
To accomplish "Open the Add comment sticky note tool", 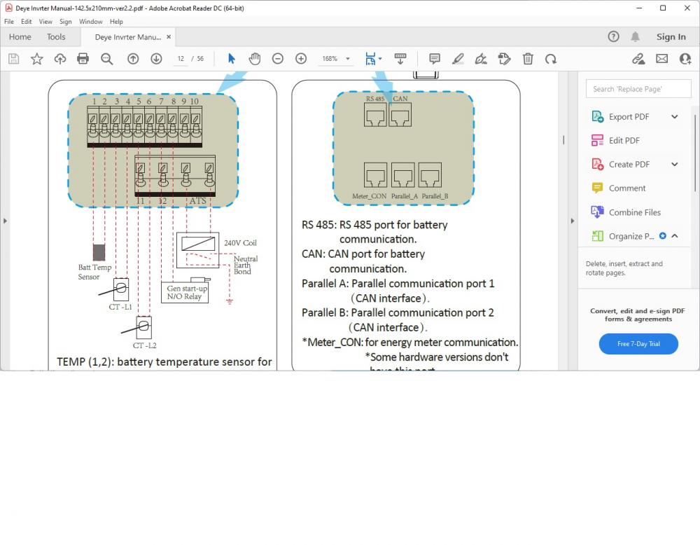I will click(435, 59).
